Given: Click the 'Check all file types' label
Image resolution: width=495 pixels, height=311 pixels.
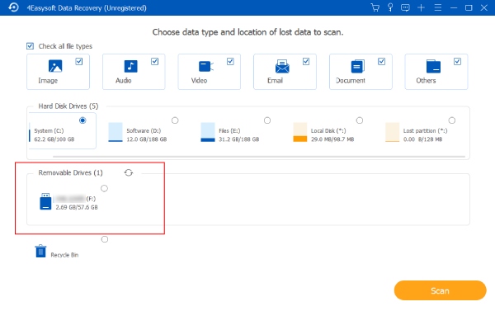Looking at the screenshot, I should coord(65,46).
